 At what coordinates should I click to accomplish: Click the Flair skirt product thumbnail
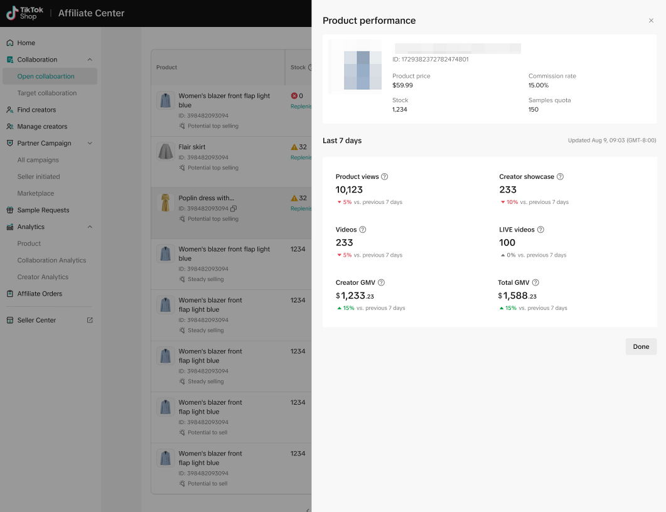166,151
